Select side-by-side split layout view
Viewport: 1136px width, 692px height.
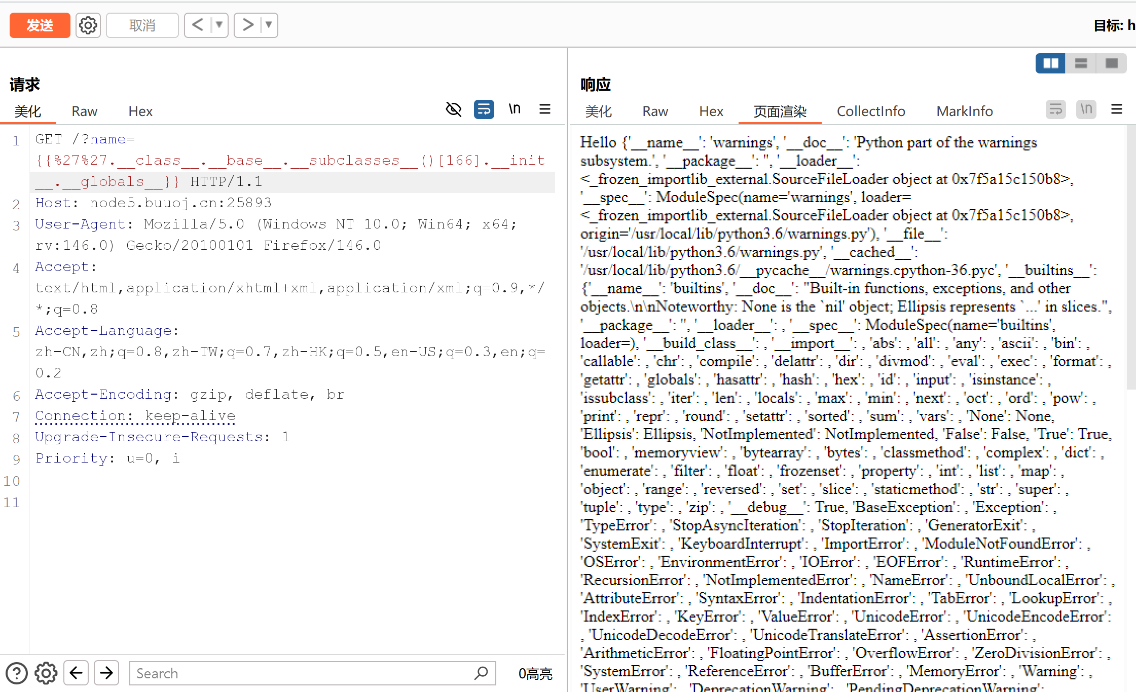1050,63
